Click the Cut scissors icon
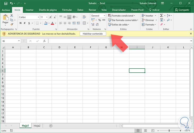The height and width of the screenshot is (133, 194). tap(12, 15)
